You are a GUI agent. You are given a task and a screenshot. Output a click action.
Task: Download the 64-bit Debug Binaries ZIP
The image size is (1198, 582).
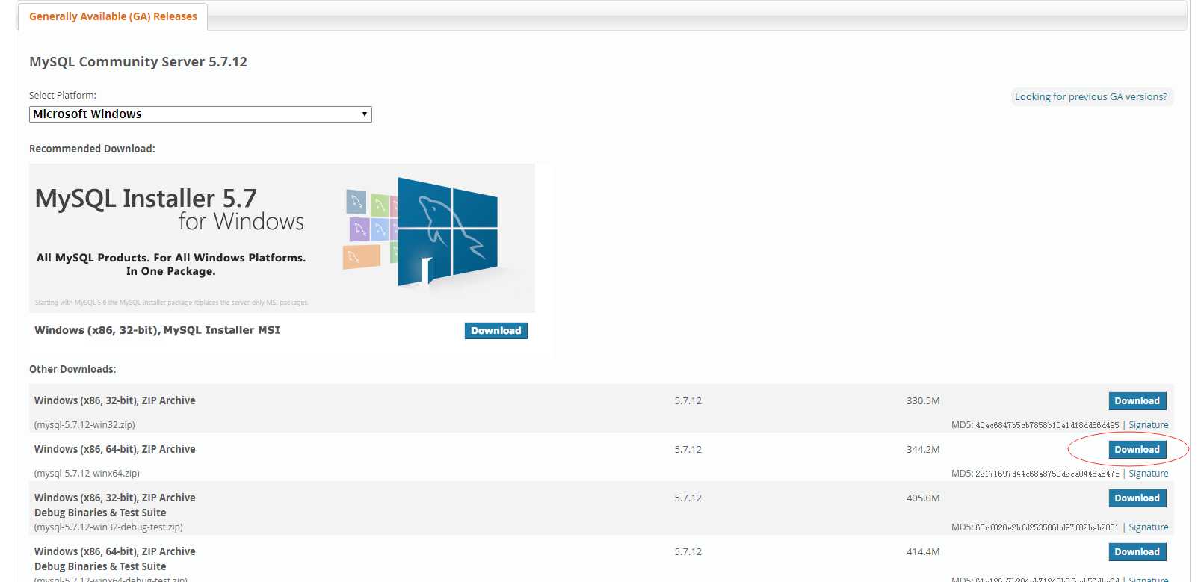[x=1137, y=552]
